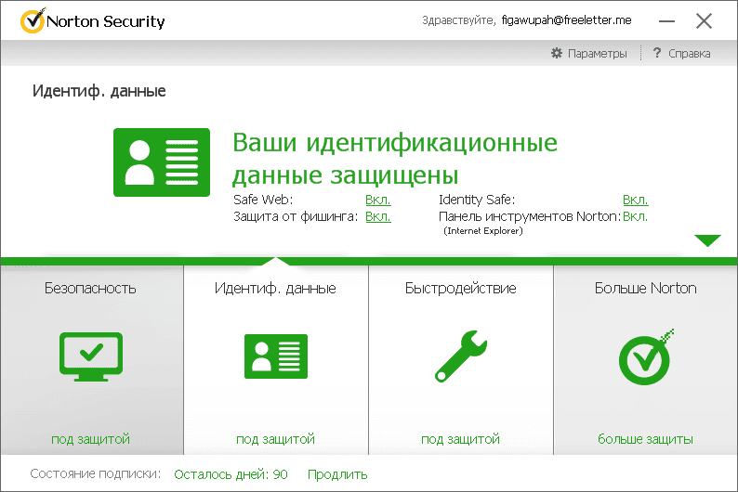
Task: Click the (Internet Explorer) note
Action: click(483, 231)
